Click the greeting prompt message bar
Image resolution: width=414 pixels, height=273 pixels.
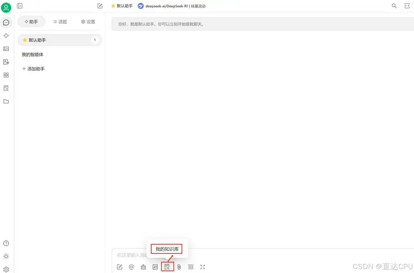[263, 24]
